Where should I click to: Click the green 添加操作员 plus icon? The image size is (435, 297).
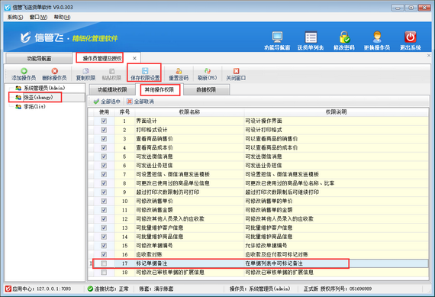(24, 71)
